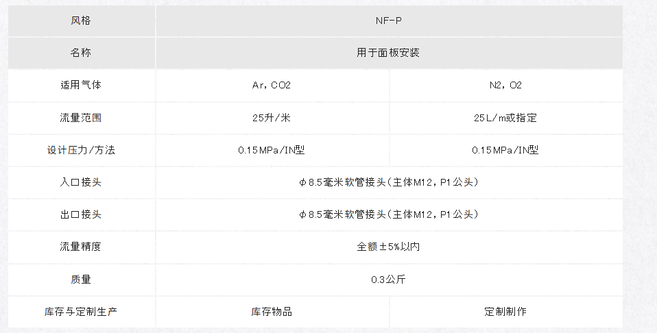Screen dimensions: 657x333
Task: Click the 出口接头 row label
Action: point(82,214)
